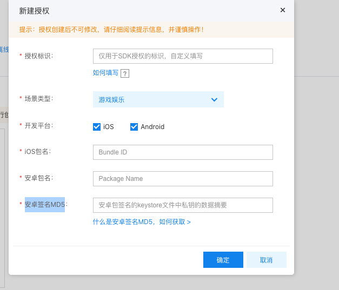Screen dimensions: 339x290
Task: Focus the 授权标识 input field
Action: coord(183,56)
